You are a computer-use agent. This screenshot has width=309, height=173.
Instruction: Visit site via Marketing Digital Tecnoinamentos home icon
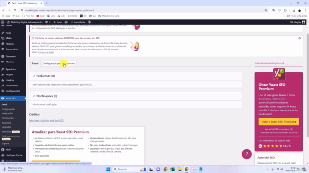tap(25, 22)
